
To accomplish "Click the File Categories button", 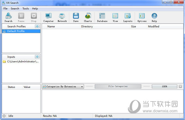I will 118,86.
